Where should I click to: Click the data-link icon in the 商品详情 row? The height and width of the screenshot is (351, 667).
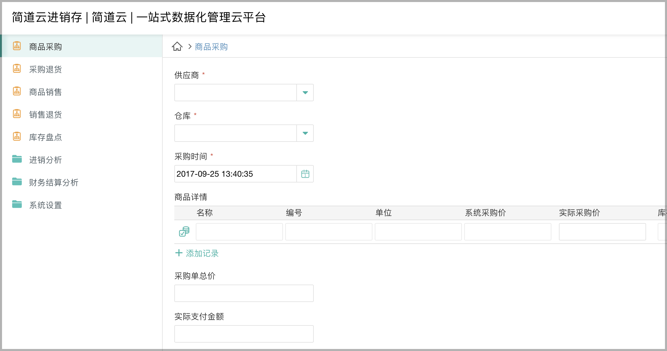coord(184,231)
